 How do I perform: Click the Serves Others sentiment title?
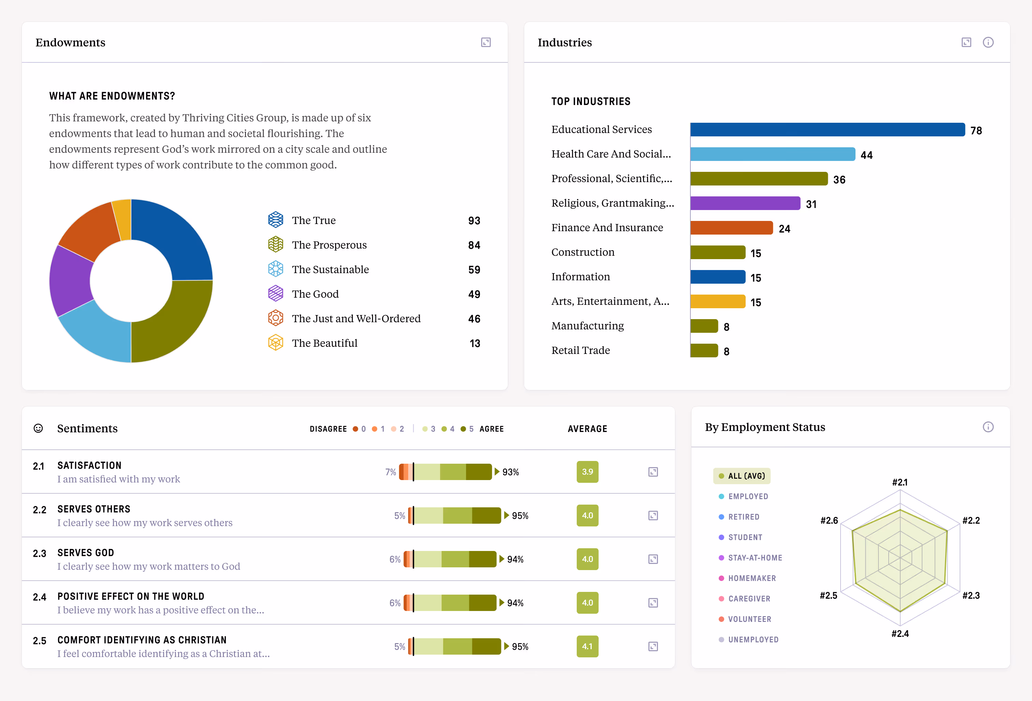94,509
